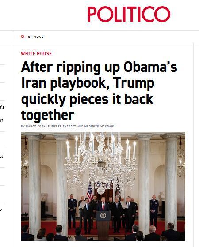199x247 pixels.
Task: Click 'quickly pieces it back' headline line
Action: coord(87,99)
